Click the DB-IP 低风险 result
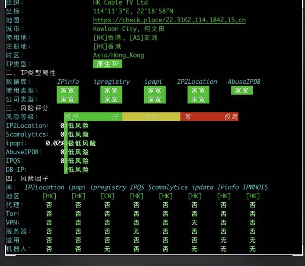This screenshot has width=305, height=266. click(x=78, y=170)
